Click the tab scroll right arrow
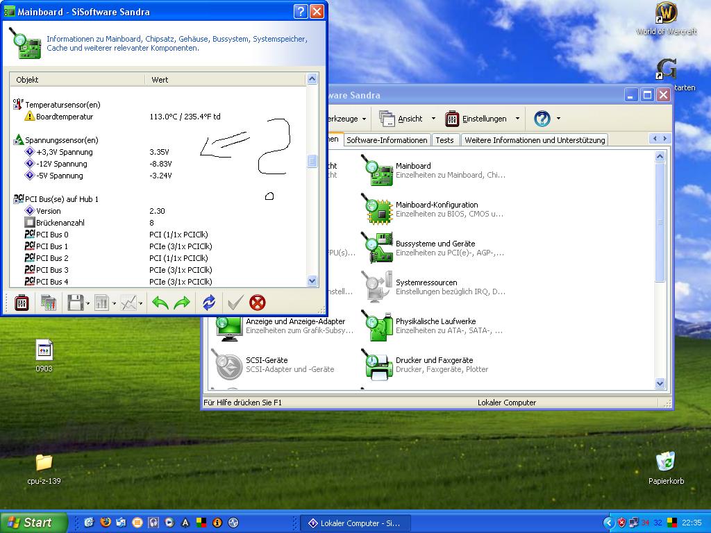711x533 pixels. [x=665, y=139]
